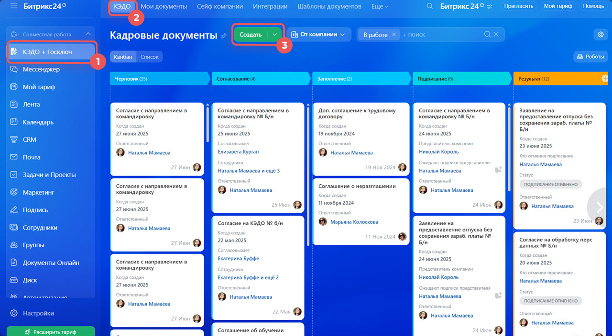
Task: Click the Черновик column scrollbar
Action: point(208,124)
